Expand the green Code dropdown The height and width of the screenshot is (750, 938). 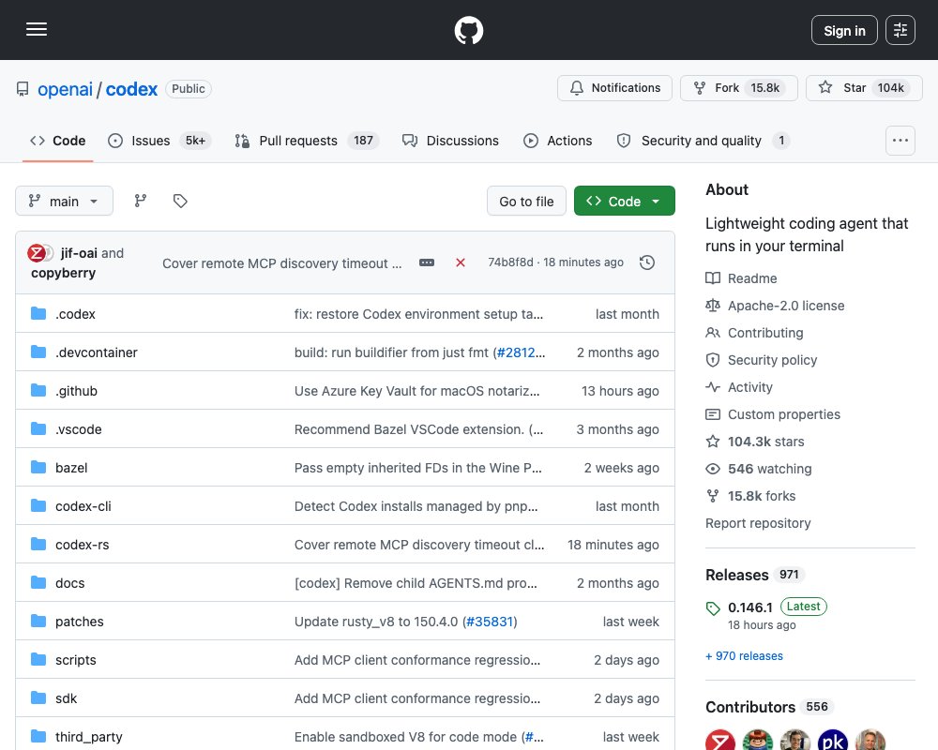click(624, 201)
